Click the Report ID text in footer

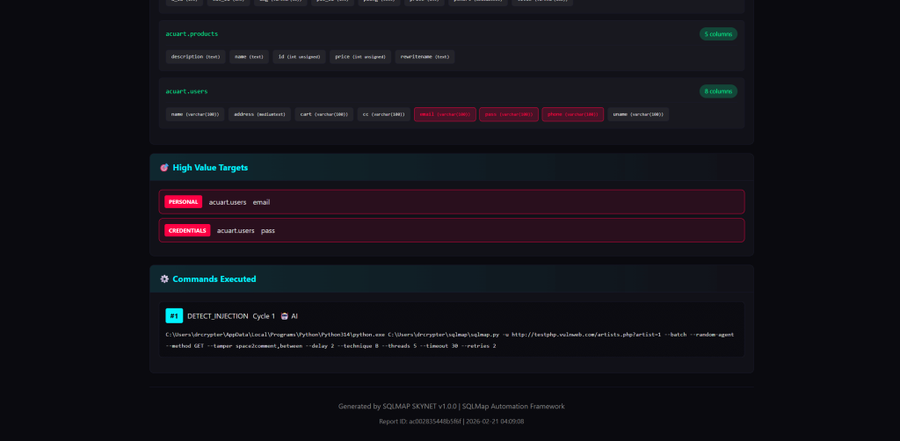[x=451, y=422]
